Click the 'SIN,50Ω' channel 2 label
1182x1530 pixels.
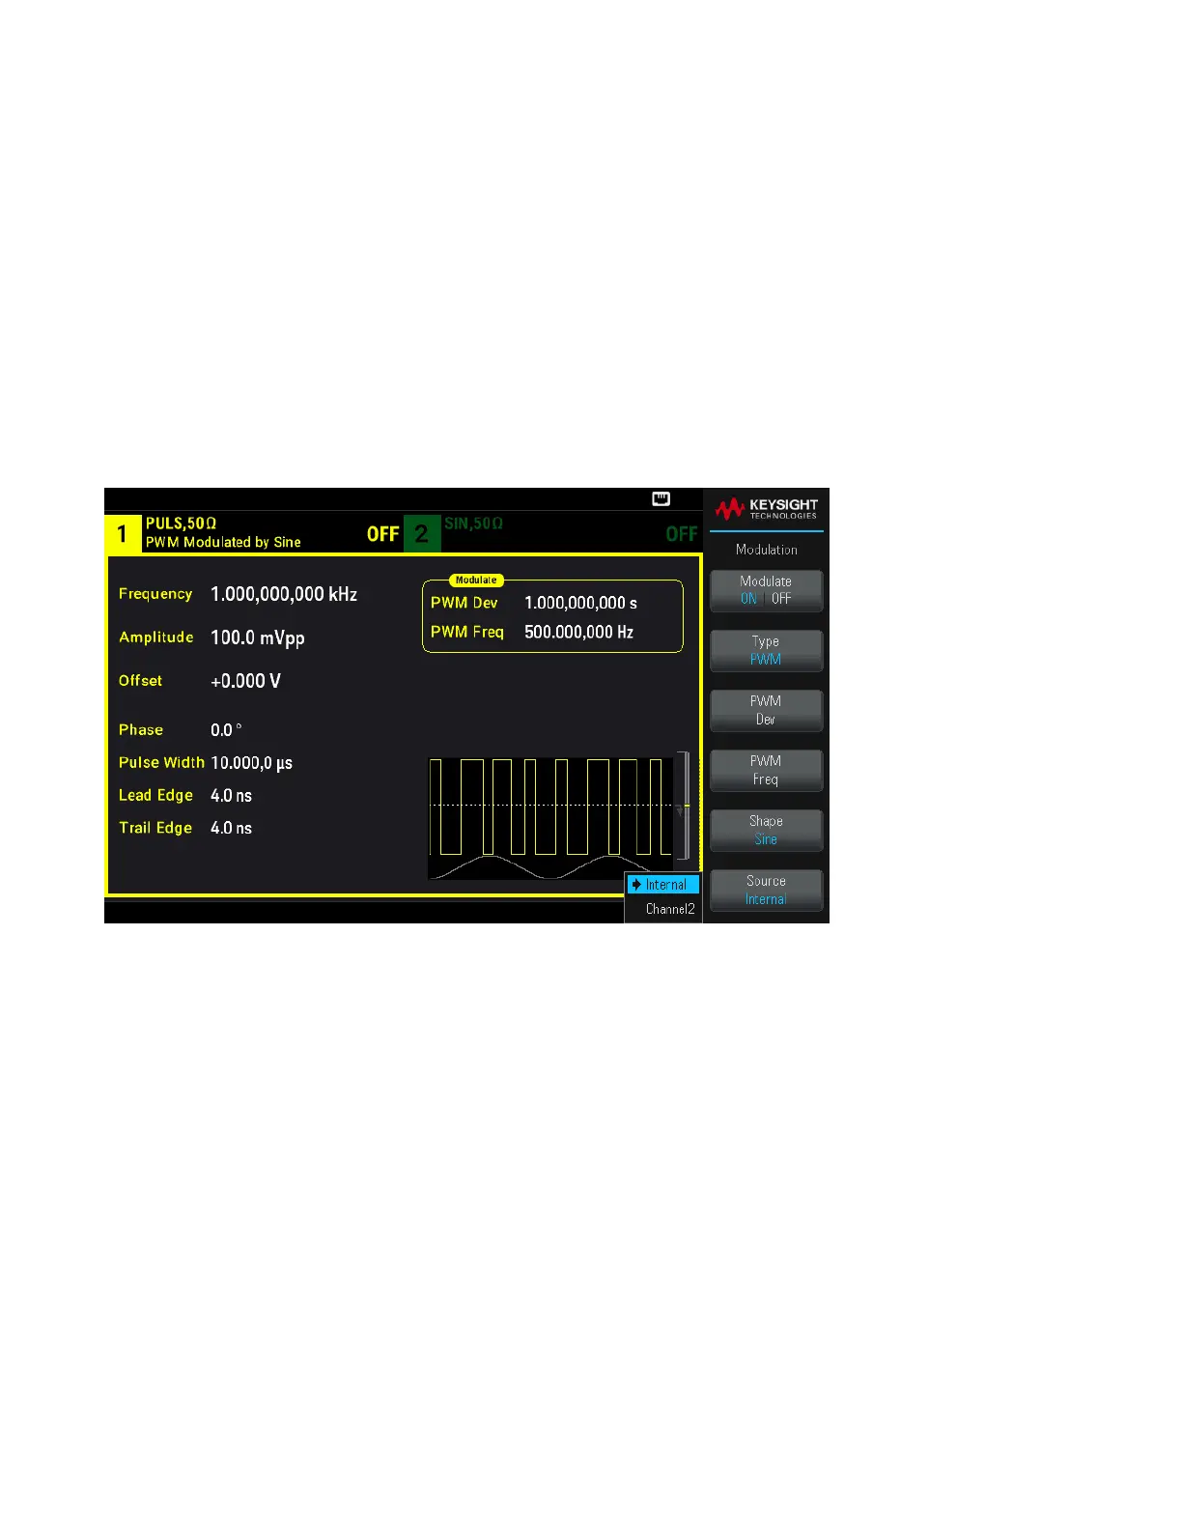click(x=473, y=524)
